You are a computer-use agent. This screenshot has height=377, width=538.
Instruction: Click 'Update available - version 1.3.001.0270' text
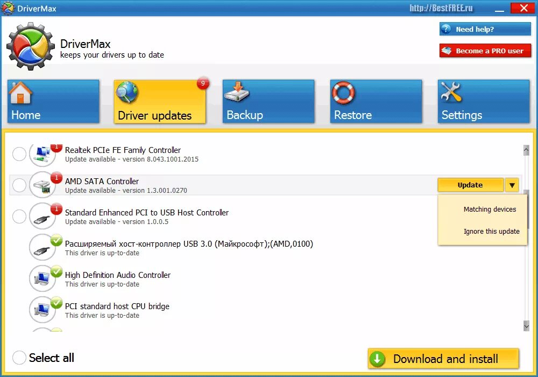point(126,191)
